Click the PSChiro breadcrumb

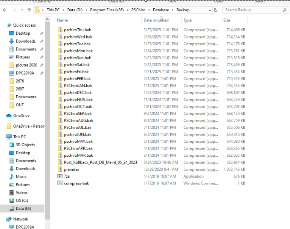138,10
